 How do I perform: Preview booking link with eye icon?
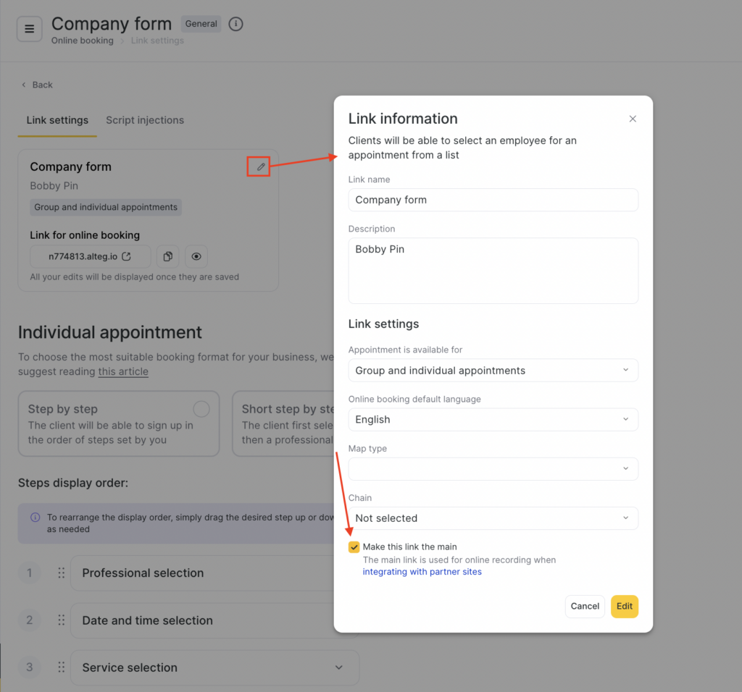click(196, 256)
